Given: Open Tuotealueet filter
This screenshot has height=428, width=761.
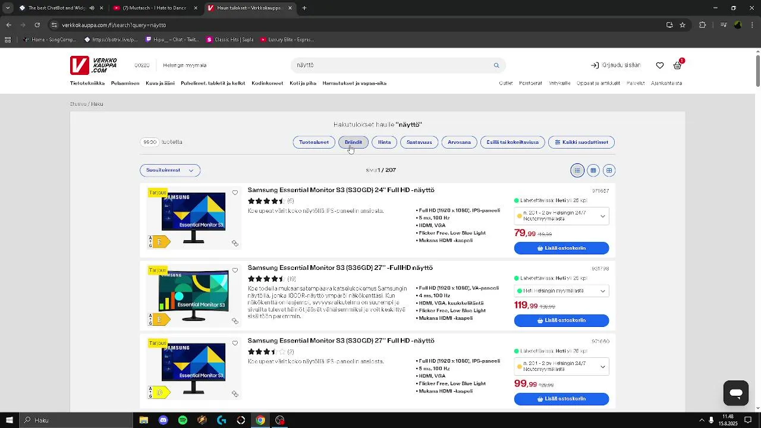Looking at the screenshot, I should [x=314, y=142].
